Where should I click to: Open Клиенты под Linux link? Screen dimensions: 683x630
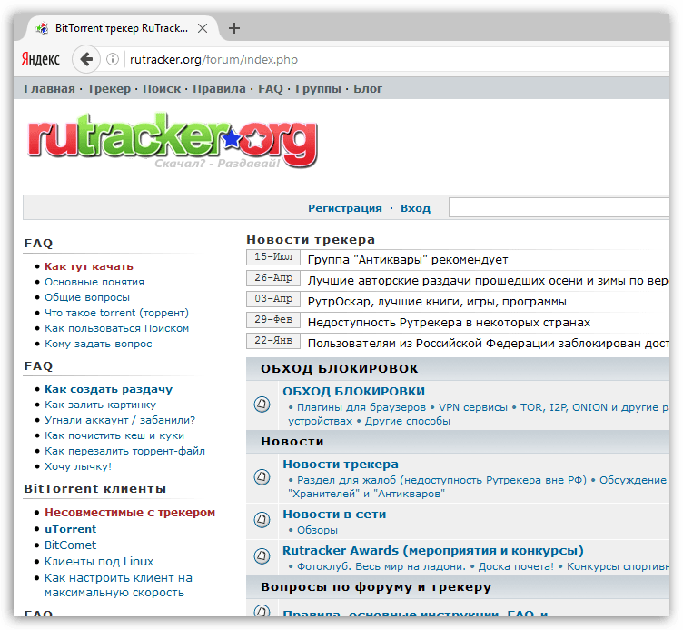click(99, 562)
